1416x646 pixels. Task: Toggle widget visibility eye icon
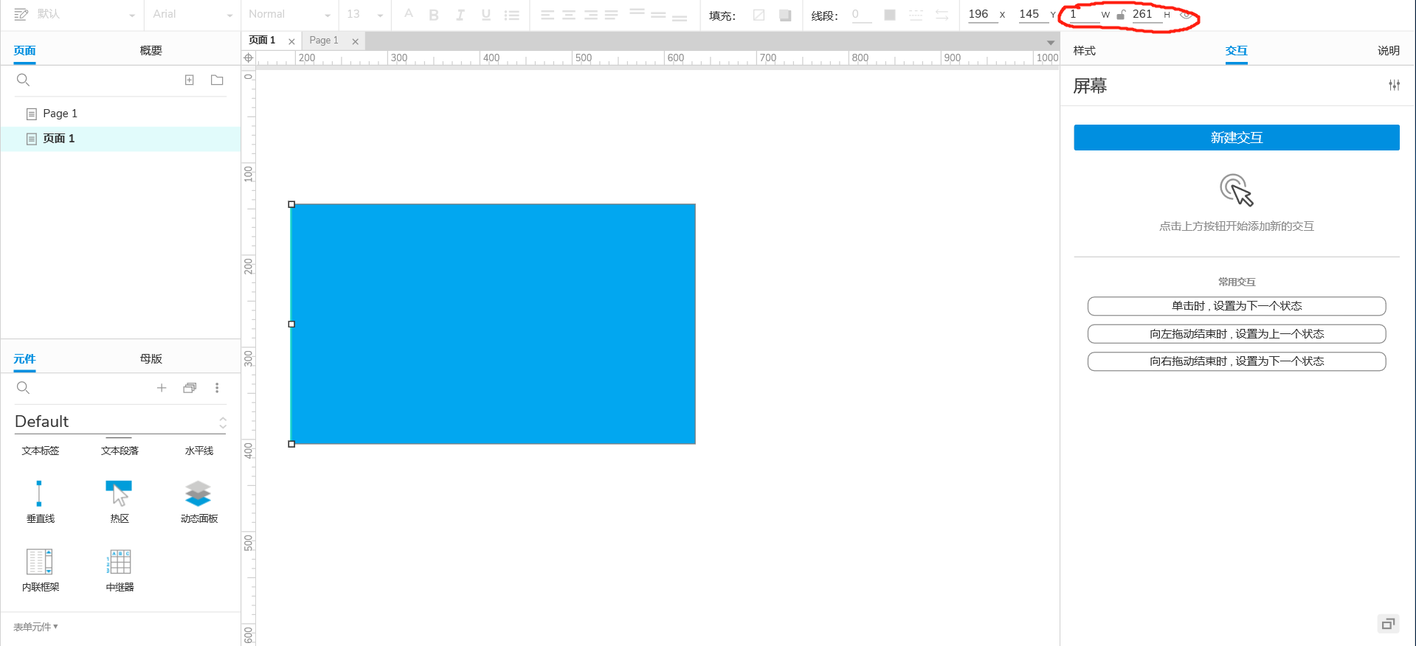point(1186,15)
